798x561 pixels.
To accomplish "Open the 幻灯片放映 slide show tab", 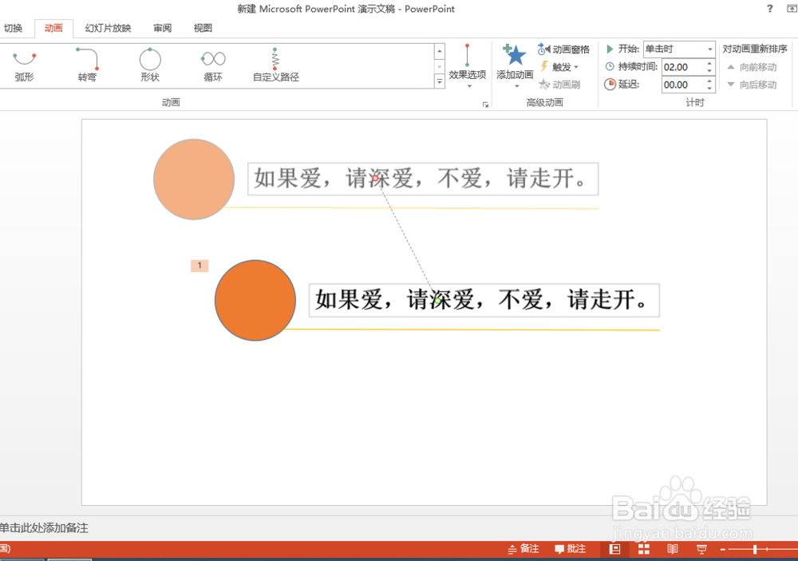I will (108, 28).
